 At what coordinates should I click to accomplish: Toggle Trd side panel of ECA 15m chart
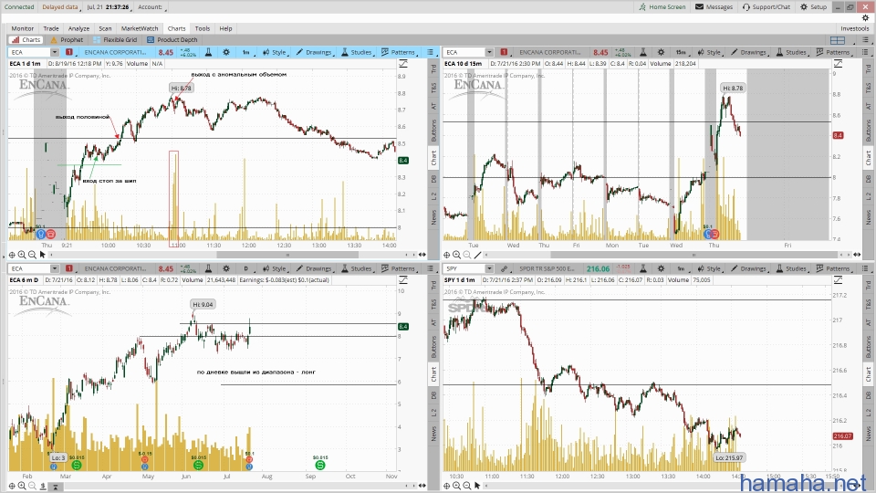[868, 68]
